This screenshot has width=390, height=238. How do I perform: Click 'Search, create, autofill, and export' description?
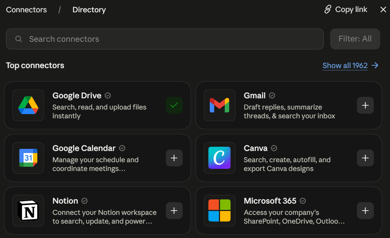pos(287,164)
